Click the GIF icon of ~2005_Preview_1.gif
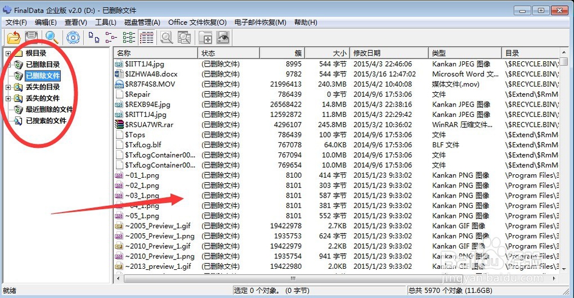 [119, 226]
